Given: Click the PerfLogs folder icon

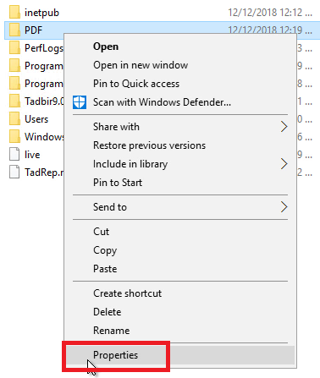Looking at the screenshot, I should point(14,47).
